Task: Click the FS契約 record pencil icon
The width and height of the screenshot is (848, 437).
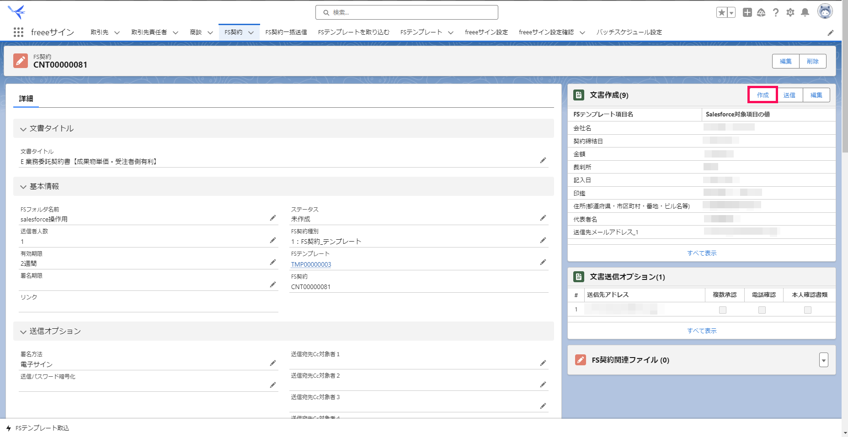Action: click(x=21, y=61)
